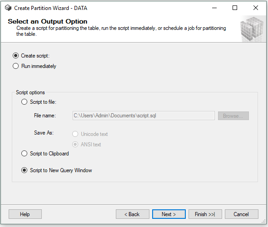Go to the previous page with Back
Viewport: 268px width, 227px height.
pos(133,214)
